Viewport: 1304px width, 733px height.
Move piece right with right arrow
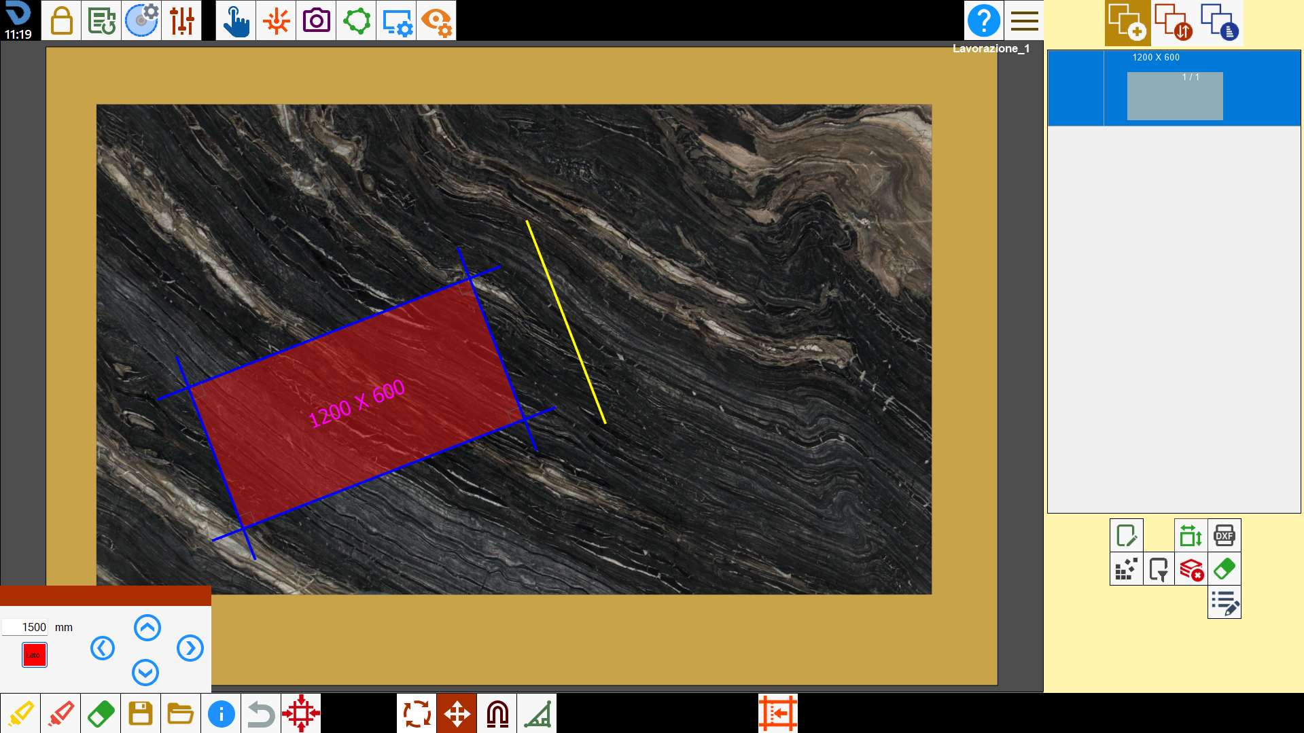coord(190,648)
